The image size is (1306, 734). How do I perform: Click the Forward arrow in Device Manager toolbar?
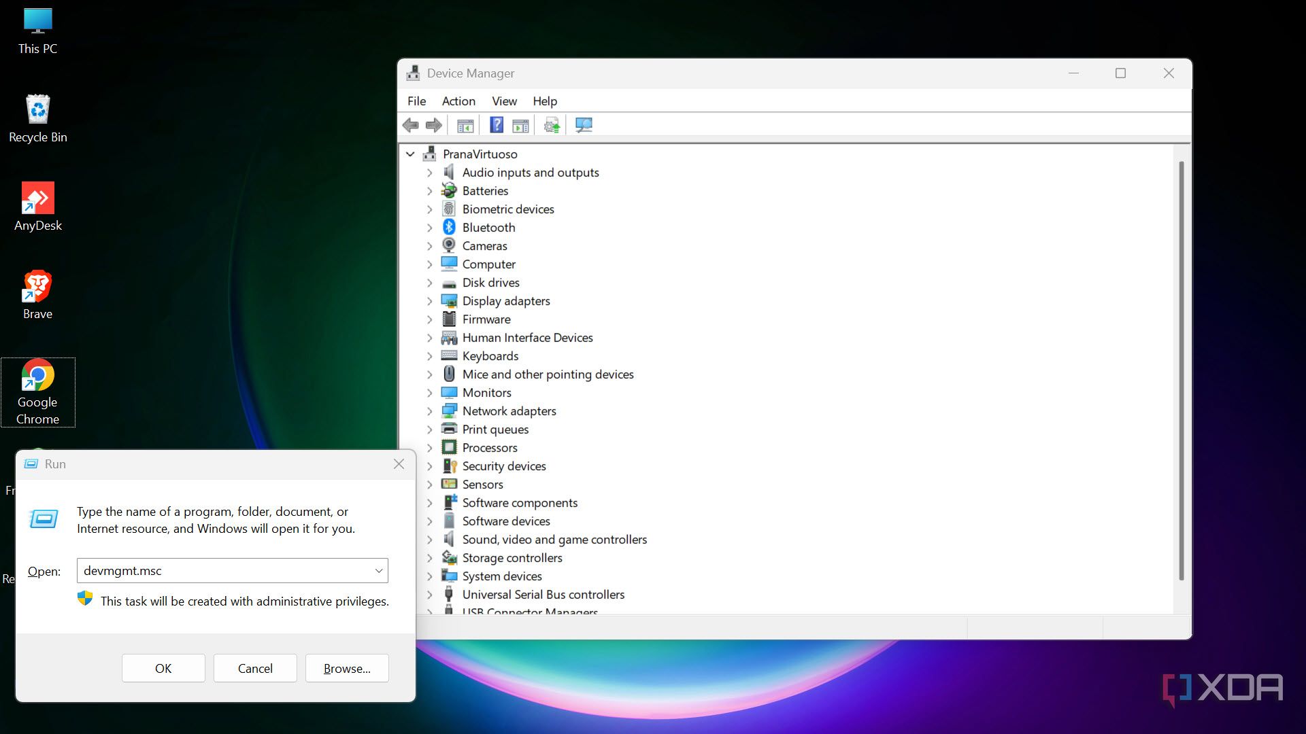[434, 125]
